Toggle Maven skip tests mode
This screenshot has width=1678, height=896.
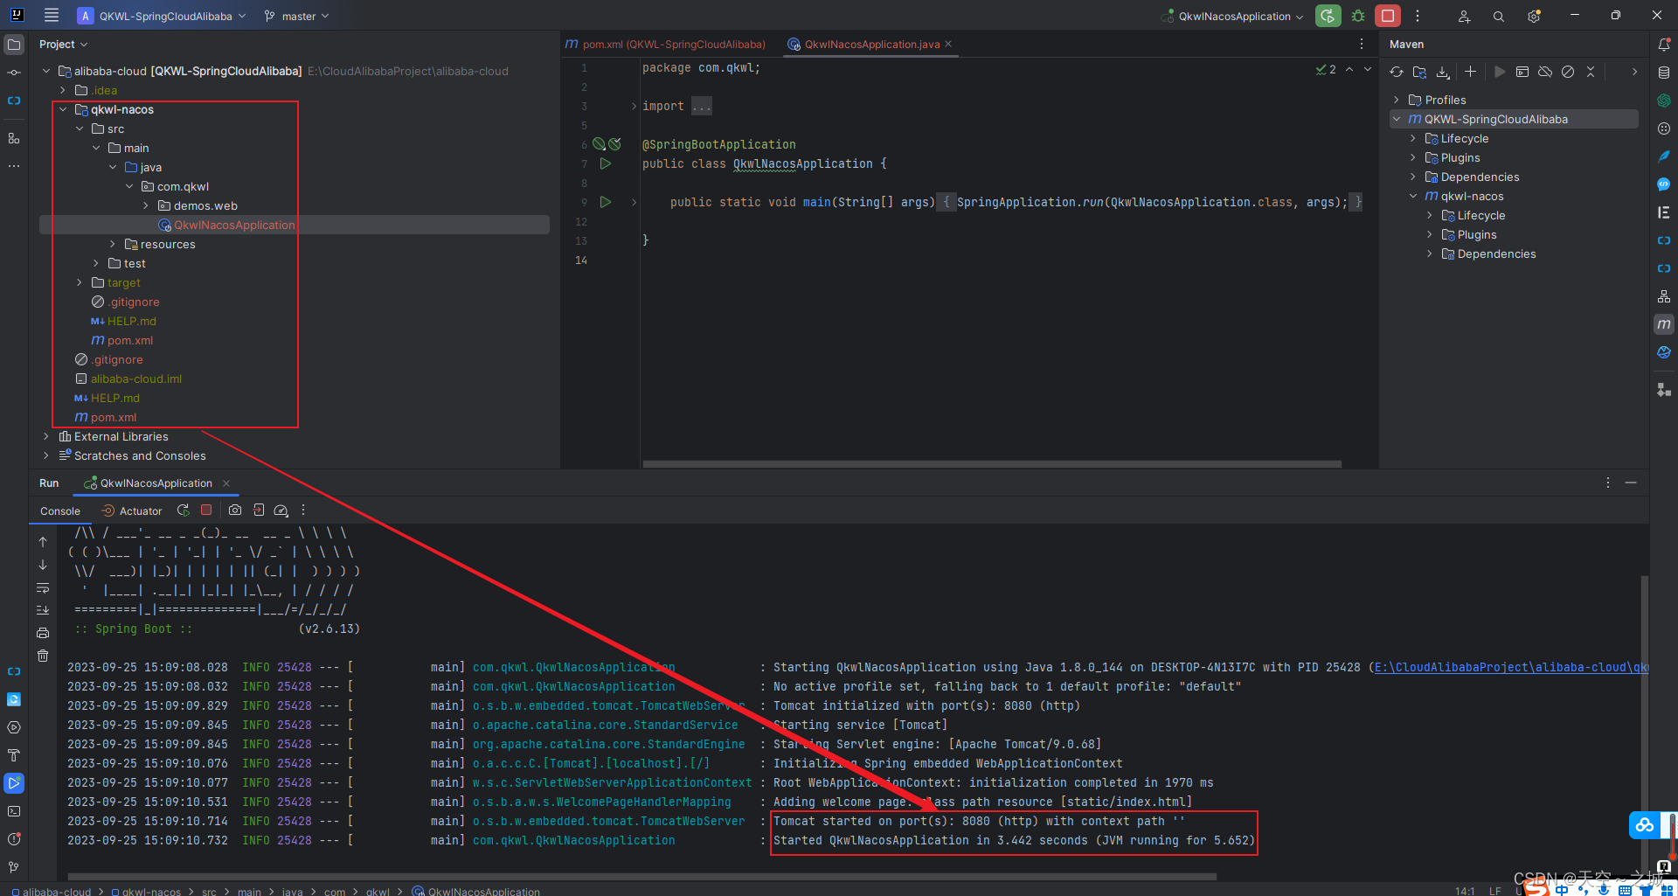coord(1568,72)
